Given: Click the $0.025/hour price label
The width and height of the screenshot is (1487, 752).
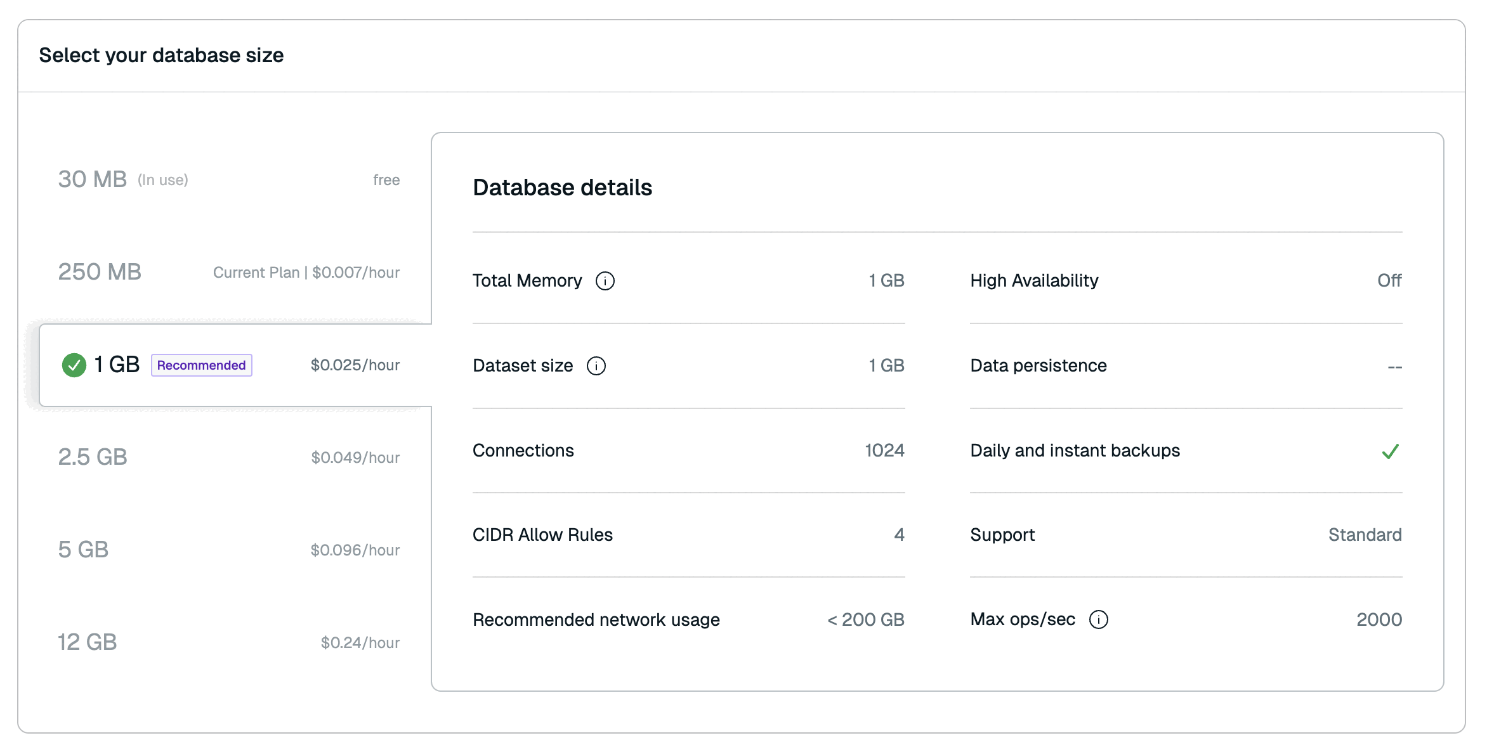Looking at the screenshot, I should click(355, 365).
